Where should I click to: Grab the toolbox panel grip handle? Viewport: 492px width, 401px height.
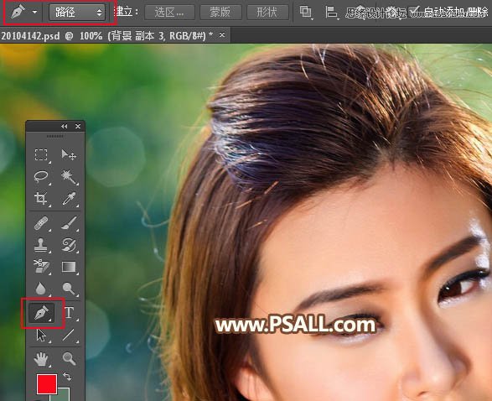tap(55, 136)
